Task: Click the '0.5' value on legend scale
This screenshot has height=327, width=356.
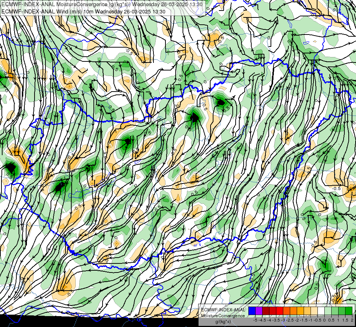Action: (x=332, y=320)
